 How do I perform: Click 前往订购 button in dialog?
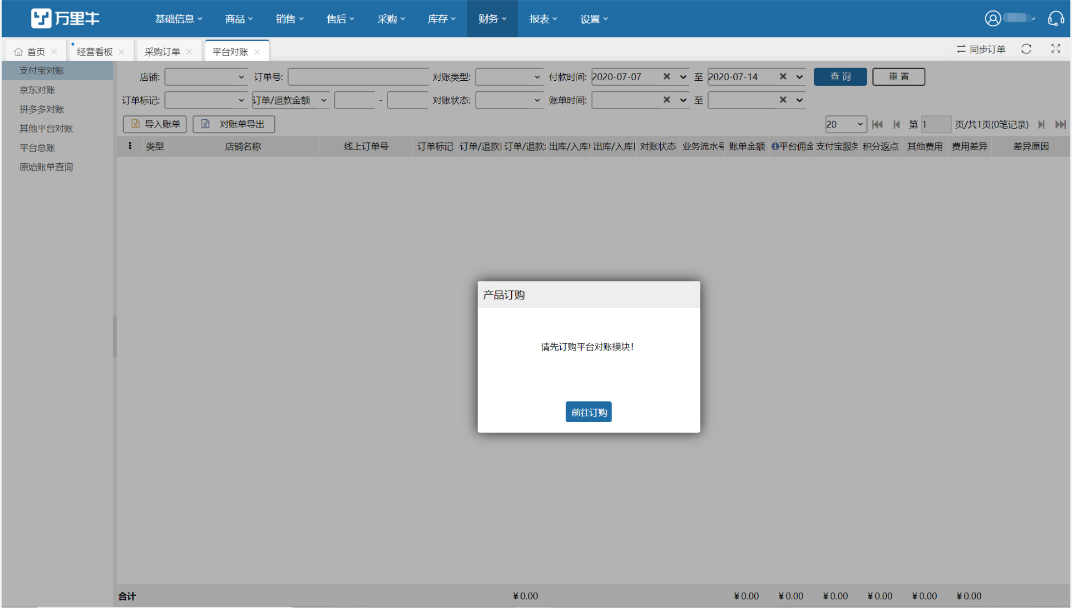588,412
